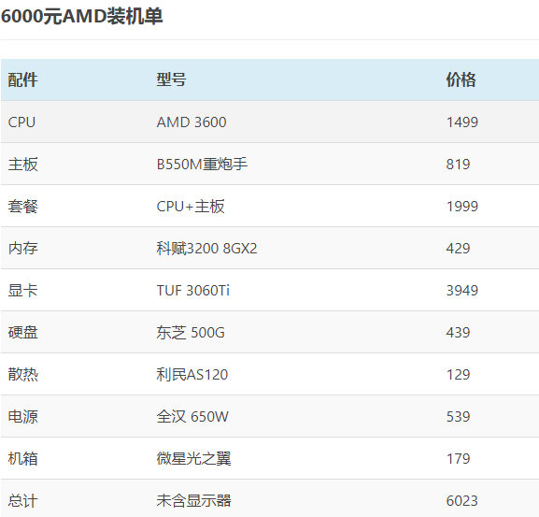
Task: Select the '利民AS120' cell
Action: coord(192,375)
